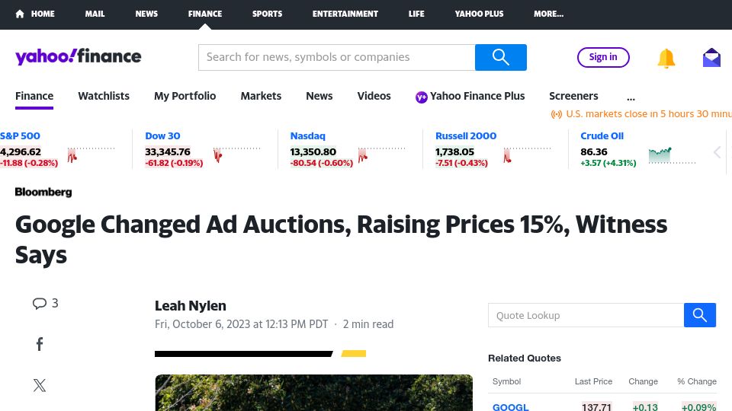Open Yahoo Plus in top bar
The image size is (732, 411).
tap(480, 14)
